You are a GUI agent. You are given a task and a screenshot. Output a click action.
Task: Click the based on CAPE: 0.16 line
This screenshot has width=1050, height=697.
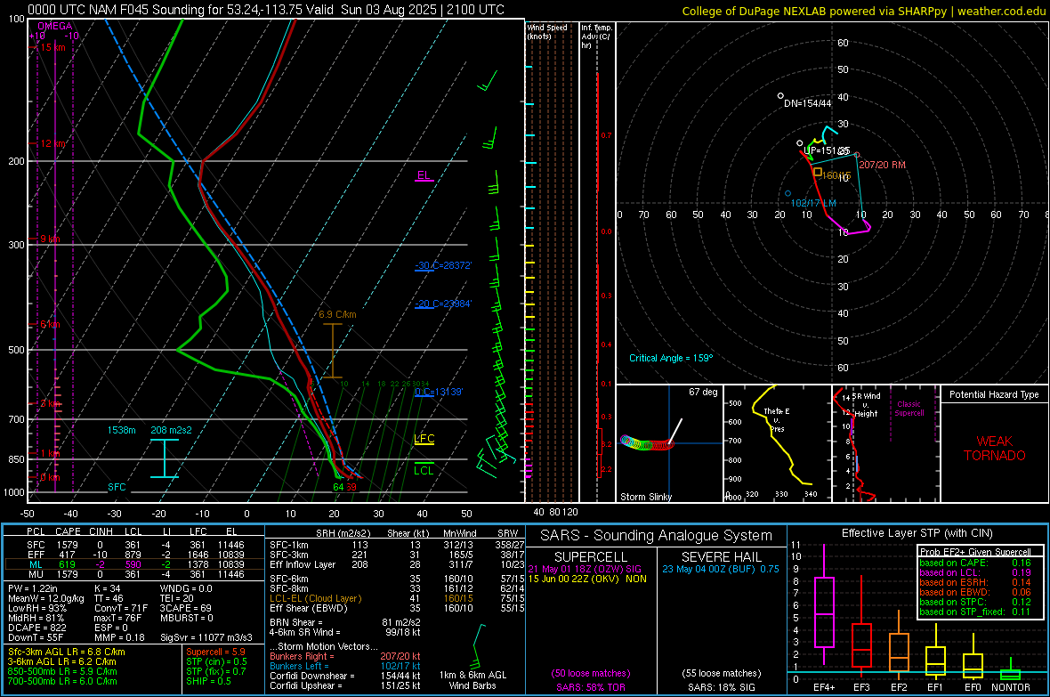pos(975,563)
